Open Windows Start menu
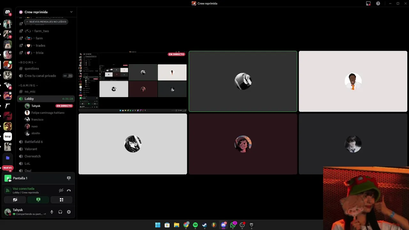Viewport: 409px width, 230px height. [158, 225]
